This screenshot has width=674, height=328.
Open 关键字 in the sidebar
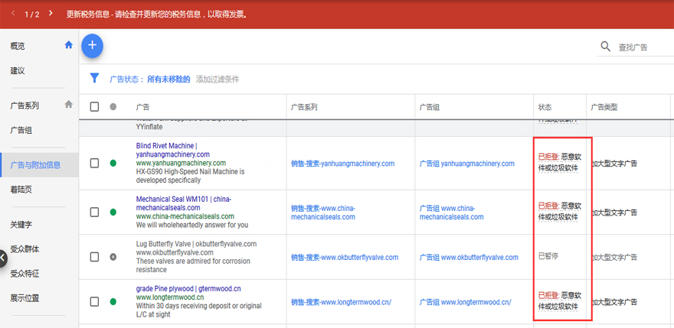21,225
